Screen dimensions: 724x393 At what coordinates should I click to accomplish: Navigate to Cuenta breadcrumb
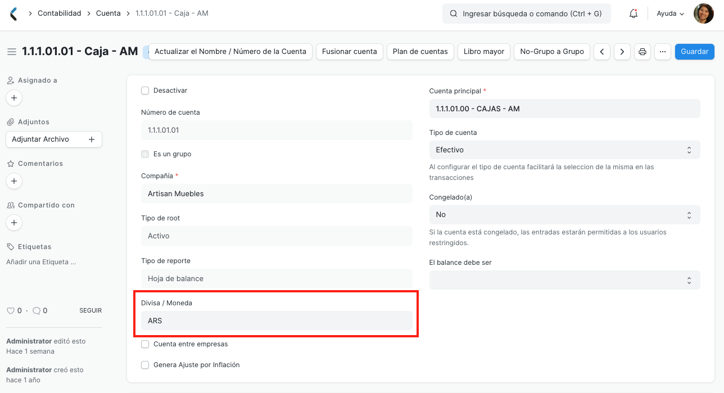tap(108, 13)
